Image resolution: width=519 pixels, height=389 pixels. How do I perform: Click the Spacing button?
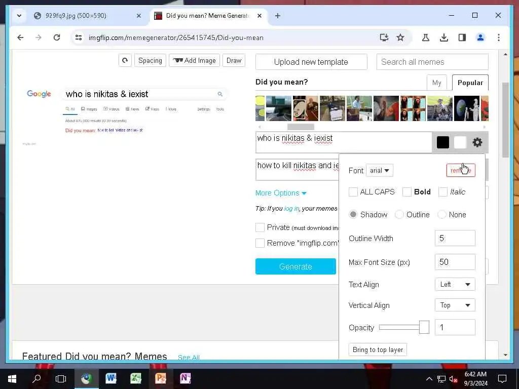150,61
